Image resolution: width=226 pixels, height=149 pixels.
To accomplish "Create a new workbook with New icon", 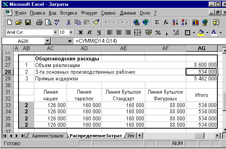I will point(10,22).
